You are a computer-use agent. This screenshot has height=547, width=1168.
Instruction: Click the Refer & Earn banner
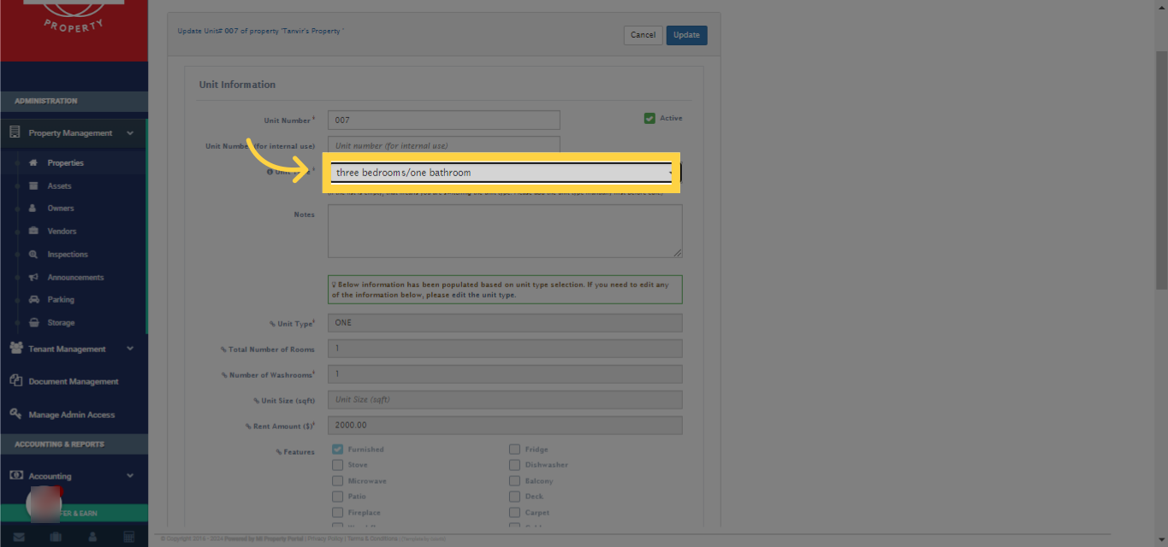(74, 513)
